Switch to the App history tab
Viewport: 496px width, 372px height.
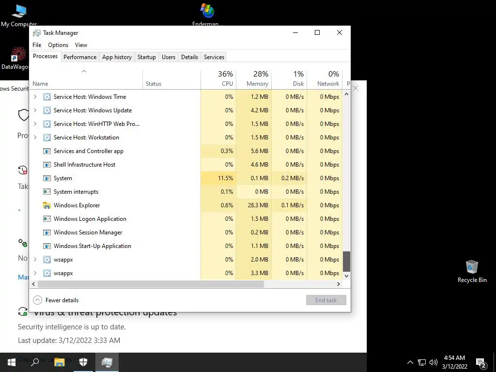point(117,57)
